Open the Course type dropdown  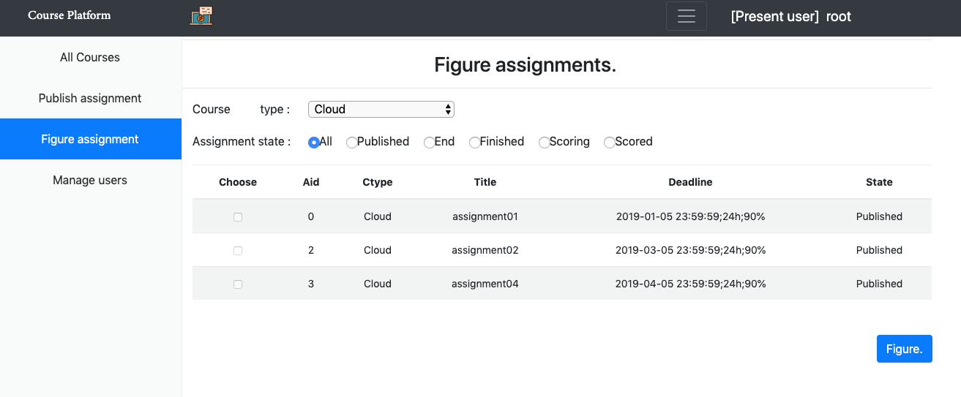point(381,109)
